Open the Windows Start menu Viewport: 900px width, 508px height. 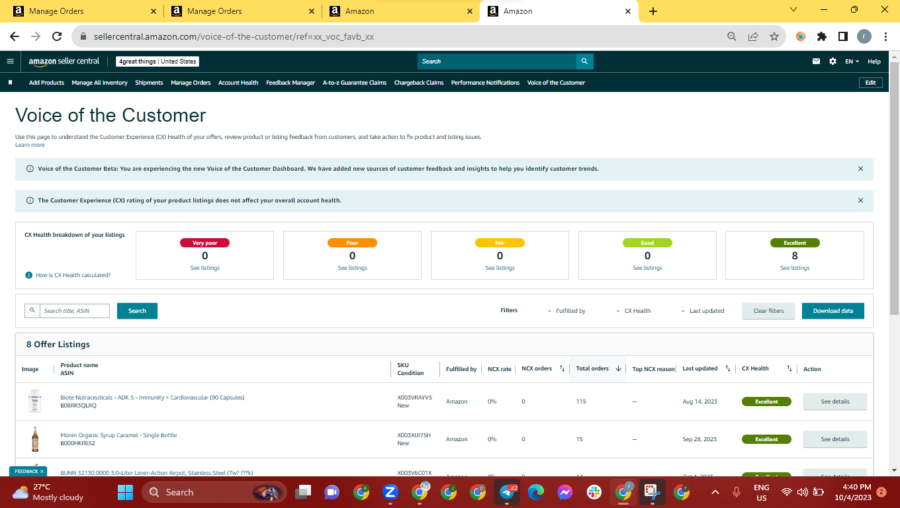click(x=125, y=492)
